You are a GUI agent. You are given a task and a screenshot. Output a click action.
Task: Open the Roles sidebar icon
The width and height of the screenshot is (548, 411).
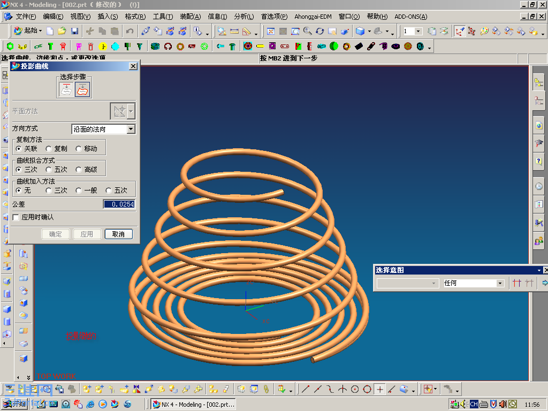pyautogui.click(x=538, y=241)
